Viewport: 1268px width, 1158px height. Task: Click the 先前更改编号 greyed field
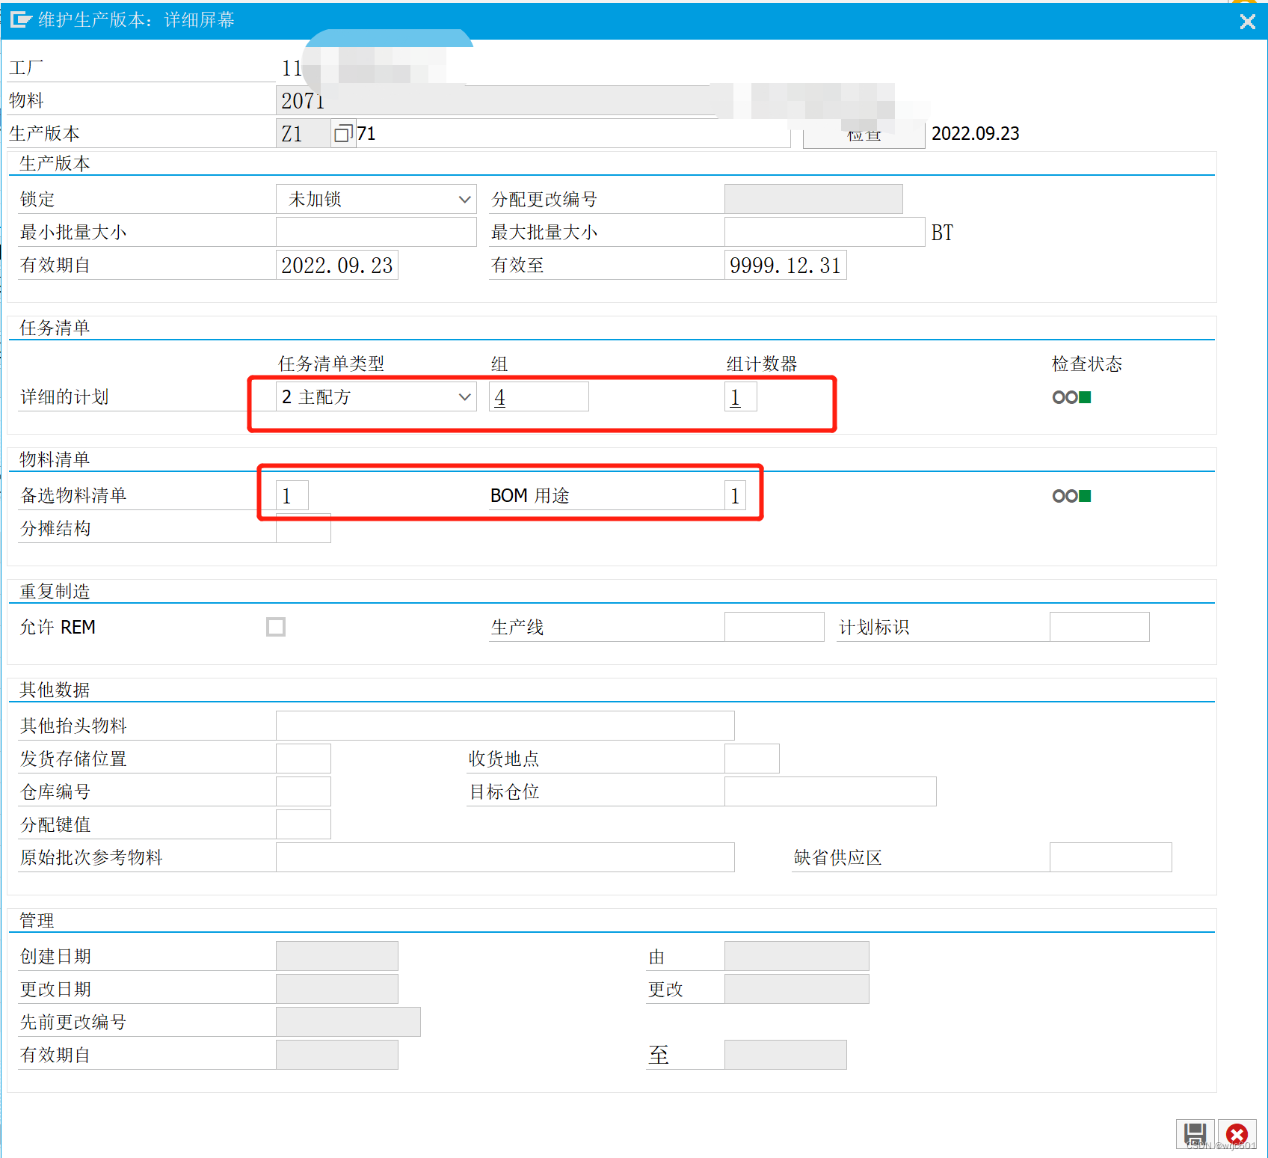pos(348,1022)
